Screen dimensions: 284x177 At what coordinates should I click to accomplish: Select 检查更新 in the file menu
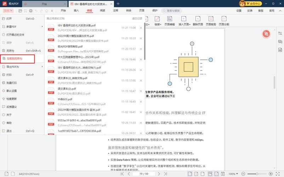coord(22,99)
